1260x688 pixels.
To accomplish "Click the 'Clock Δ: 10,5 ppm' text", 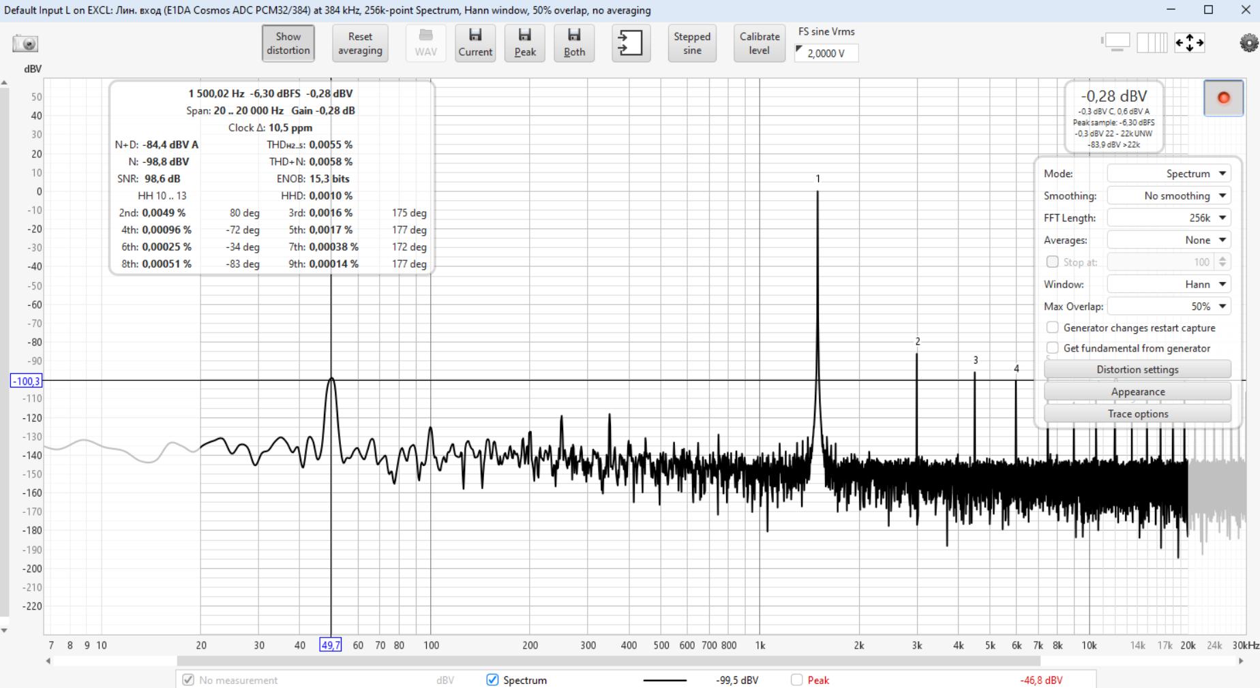I will [270, 127].
